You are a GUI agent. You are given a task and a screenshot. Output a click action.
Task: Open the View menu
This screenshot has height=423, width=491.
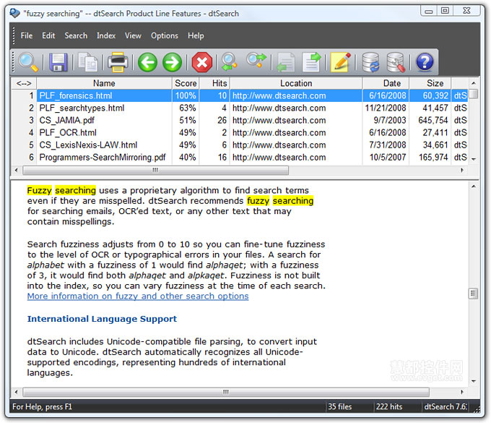click(x=133, y=35)
